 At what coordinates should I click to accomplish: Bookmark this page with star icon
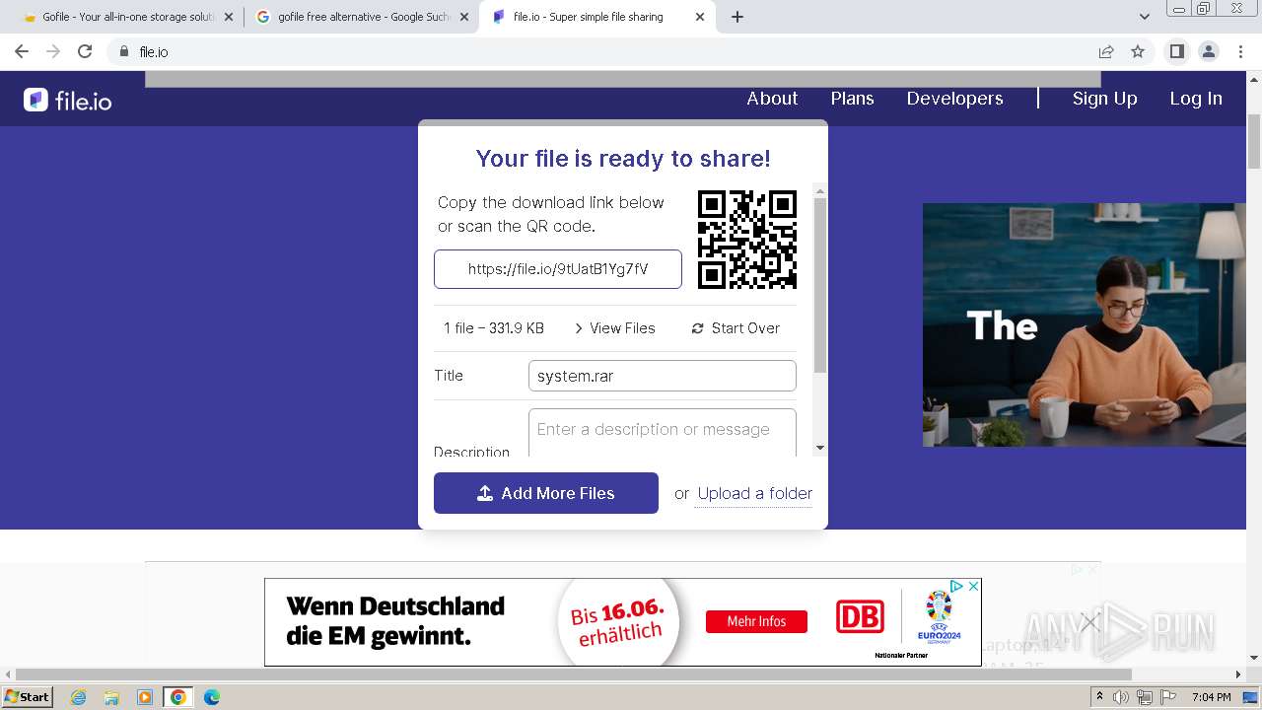tap(1138, 51)
